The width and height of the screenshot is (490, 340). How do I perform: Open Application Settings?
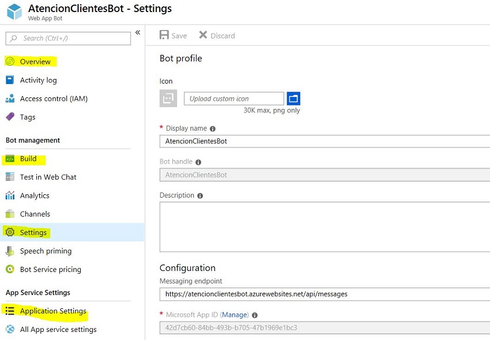[x=53, y=311]
